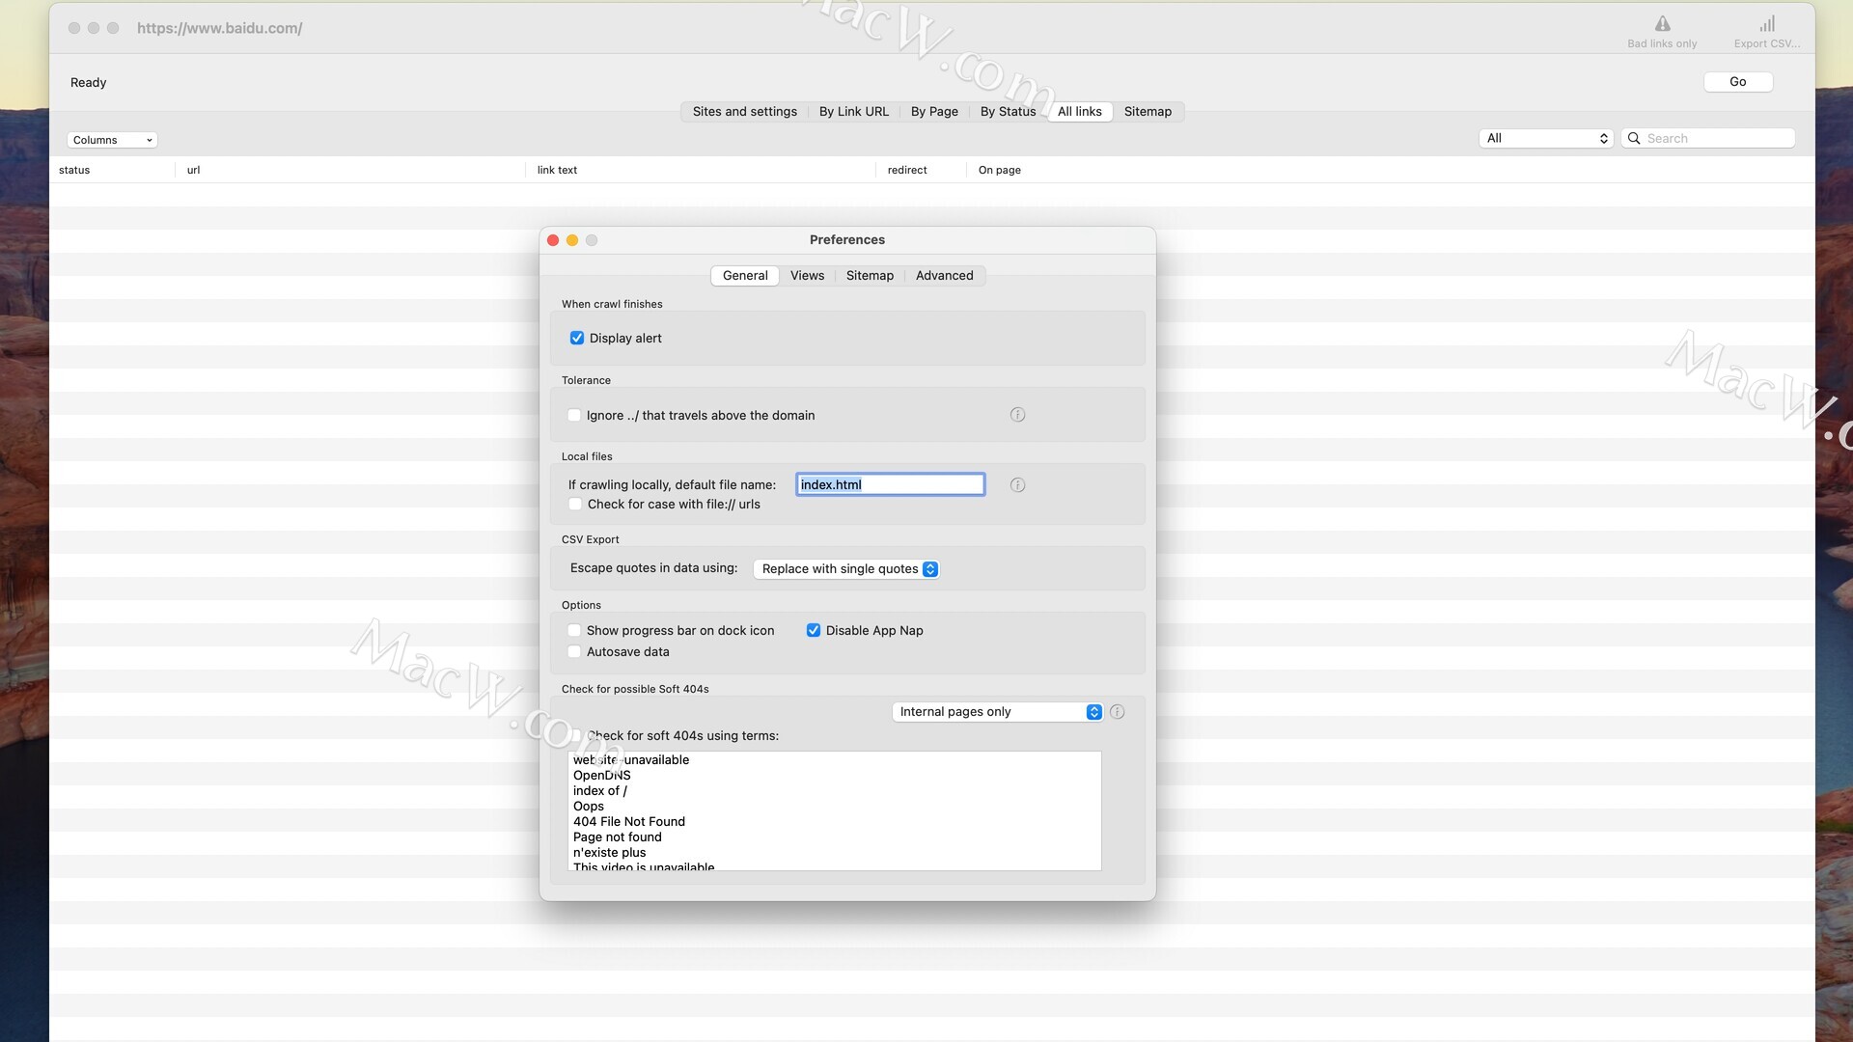Minimize Preferences window with yellow button
1853x1042 pixels.
point(572,240)
